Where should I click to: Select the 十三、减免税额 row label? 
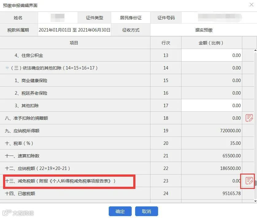(x=60, y=181)
